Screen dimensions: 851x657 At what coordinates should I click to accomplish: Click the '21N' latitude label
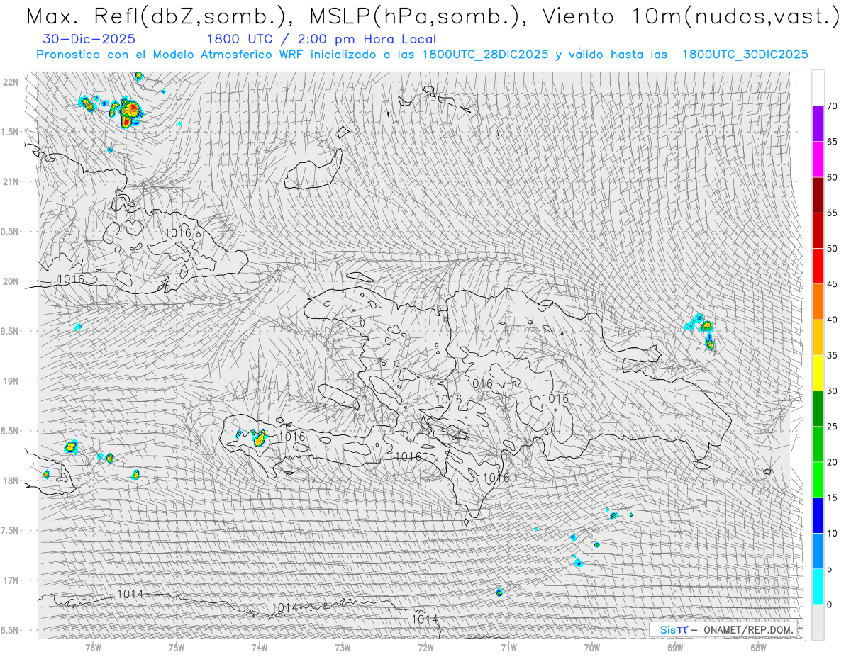pyautogui.click(x=11, y=181)
